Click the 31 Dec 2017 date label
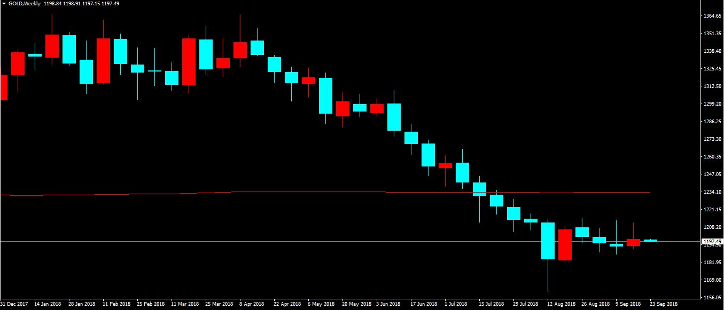 click(14, 304)
